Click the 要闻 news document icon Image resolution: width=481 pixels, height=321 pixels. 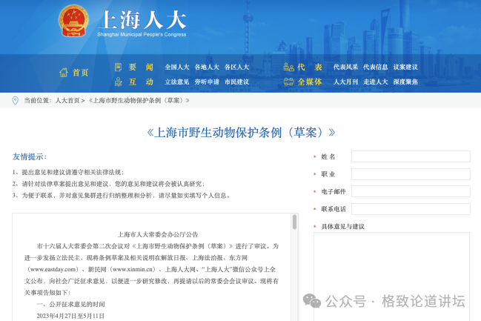(x=118, y=67)
